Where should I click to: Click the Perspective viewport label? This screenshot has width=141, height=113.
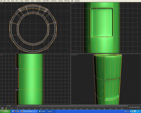[x=74, y=55]
